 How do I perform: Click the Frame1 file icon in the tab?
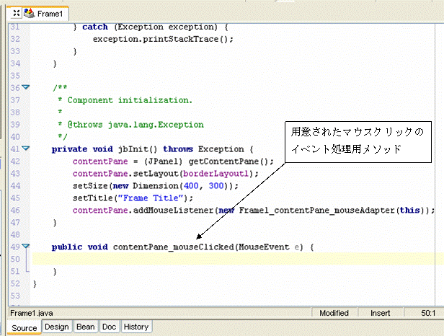[x=29, y=13]
